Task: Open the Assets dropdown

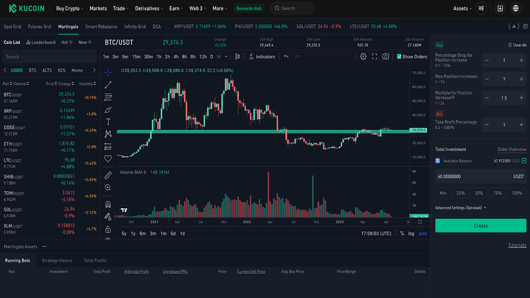Action: pyautogui.click(x=462, y=9)
